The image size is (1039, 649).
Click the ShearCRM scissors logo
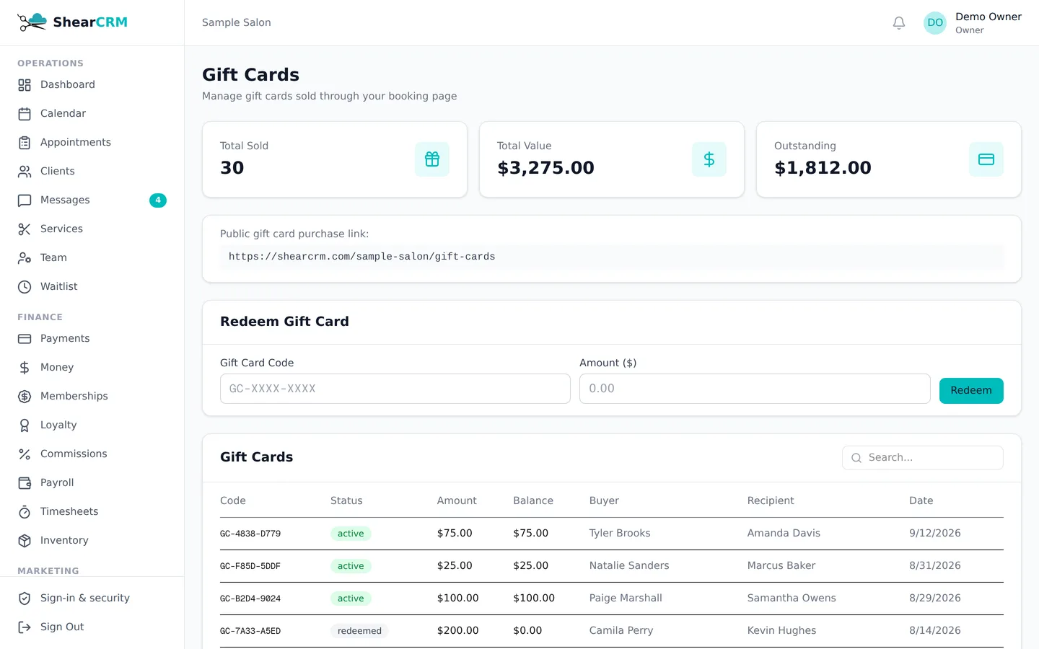(32, 22)
